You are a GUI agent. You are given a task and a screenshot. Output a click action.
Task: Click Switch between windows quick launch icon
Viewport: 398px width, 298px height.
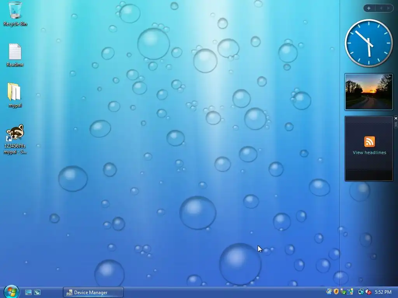37,293
